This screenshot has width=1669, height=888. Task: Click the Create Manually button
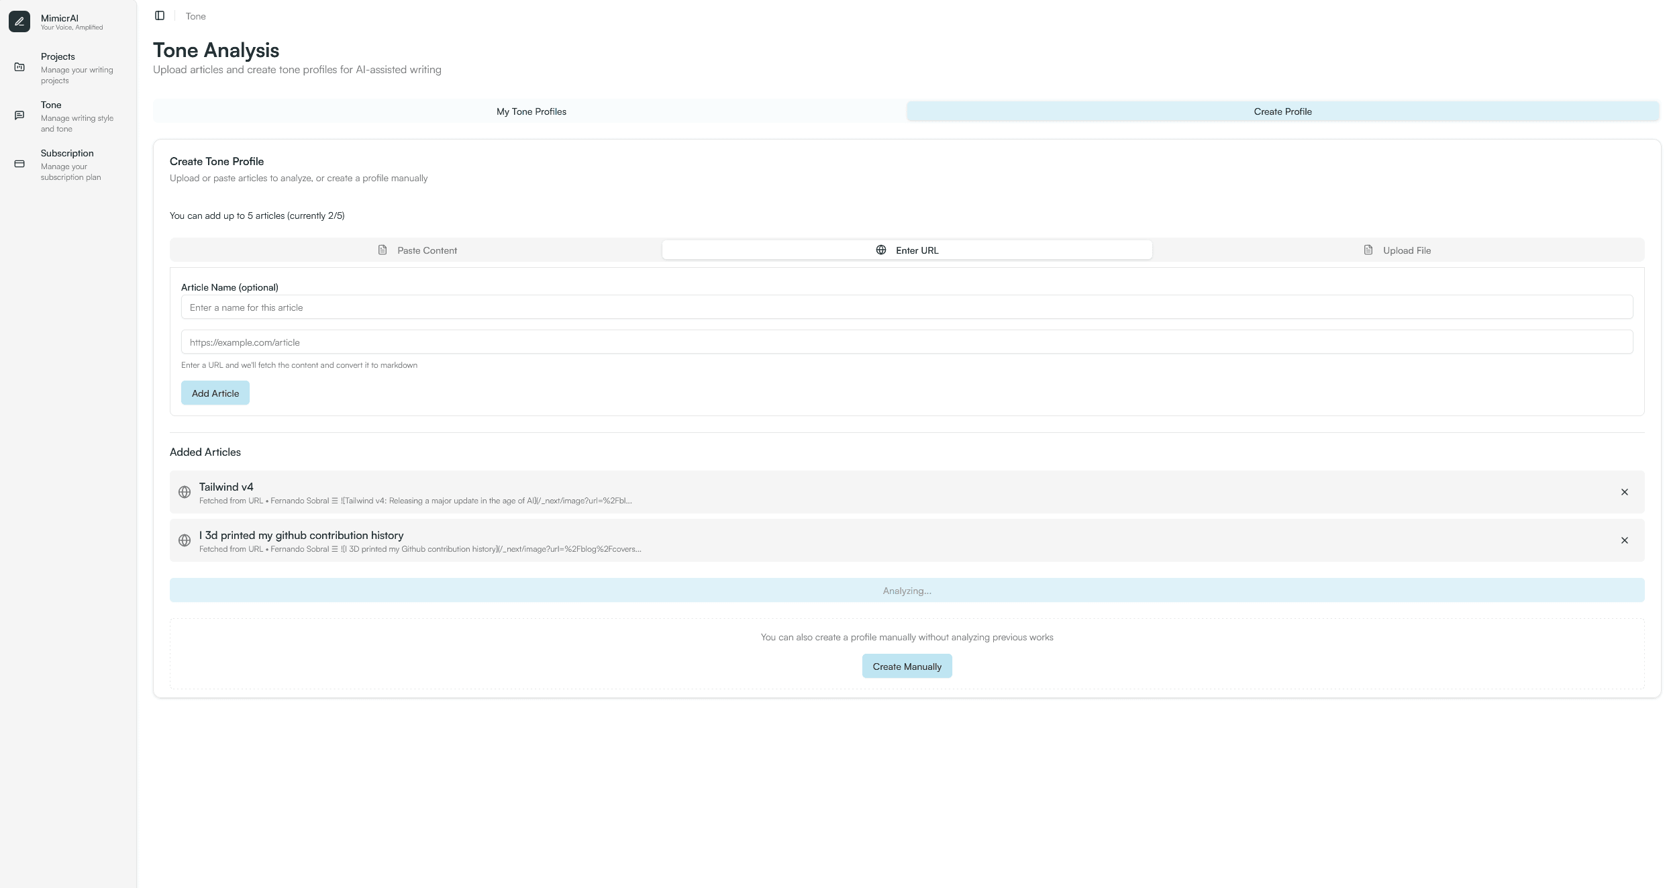coord(907,667)
